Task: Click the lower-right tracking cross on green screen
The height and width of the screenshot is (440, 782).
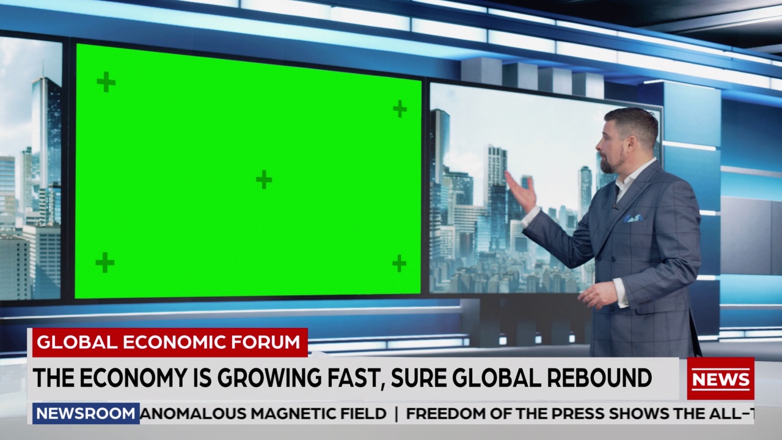Action: 399,263
